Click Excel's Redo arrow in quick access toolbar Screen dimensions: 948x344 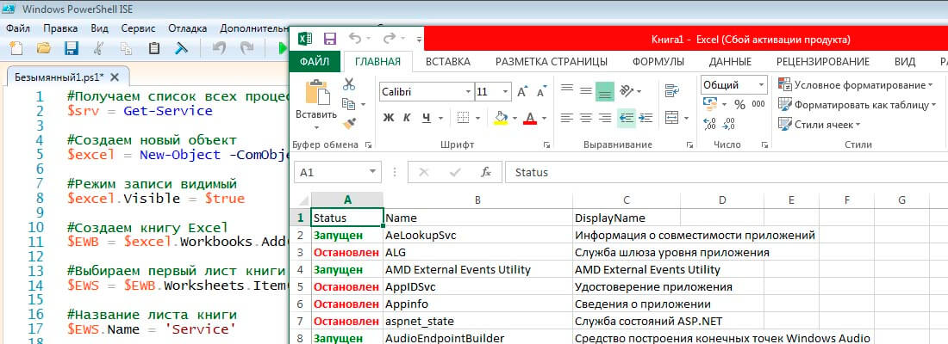coord(390,39)
